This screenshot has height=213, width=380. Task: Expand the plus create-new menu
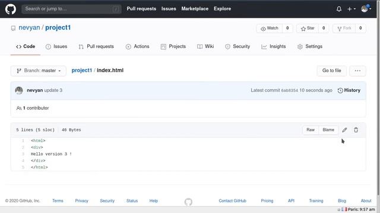pyautogui.click(x=351, y=9)
